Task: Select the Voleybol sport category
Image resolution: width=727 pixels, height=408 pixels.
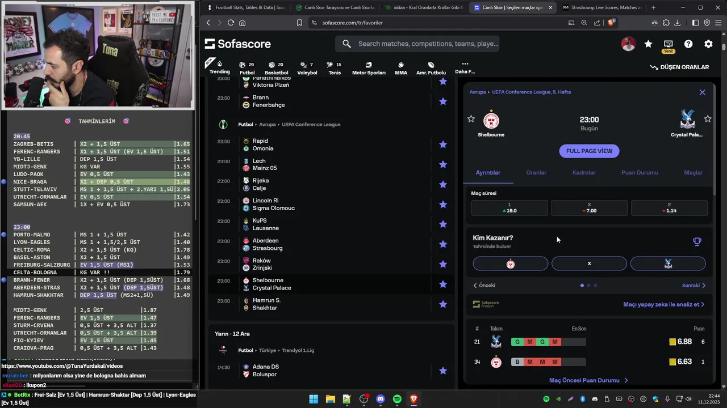Action: pos(307,68)
